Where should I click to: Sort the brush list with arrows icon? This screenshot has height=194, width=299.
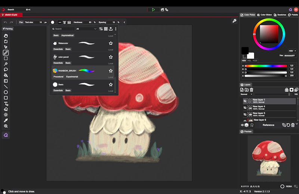coord(101,29)
